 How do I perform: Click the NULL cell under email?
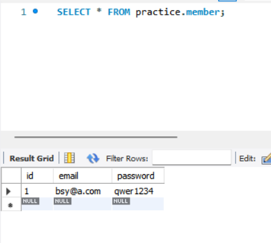pyautogui.click(x=82, y=204)
